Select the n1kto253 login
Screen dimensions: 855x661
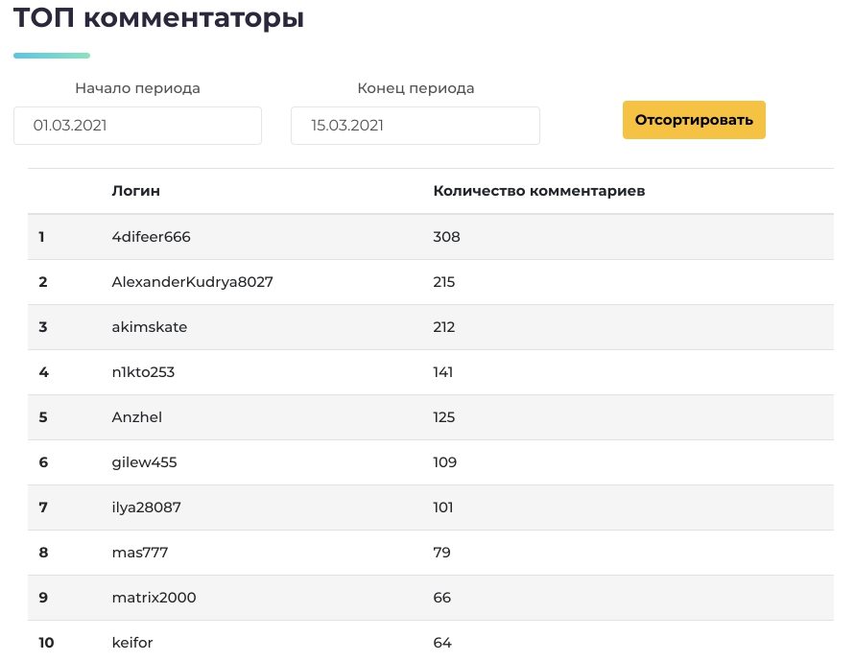point(143,372)
